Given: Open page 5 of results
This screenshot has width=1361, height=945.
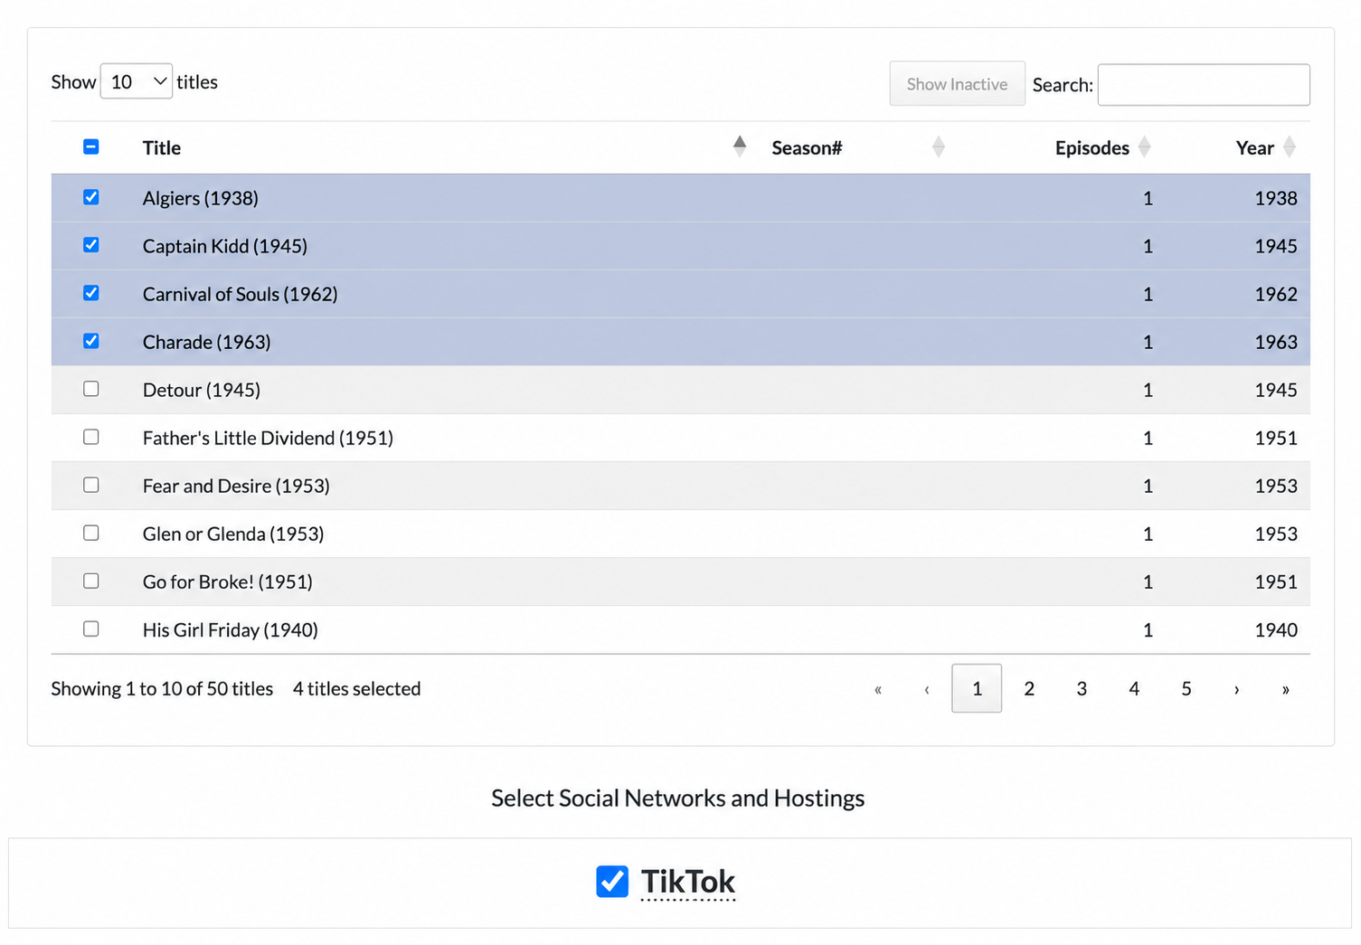Looking at the screenshot, I should click(x=1186, y=689).
